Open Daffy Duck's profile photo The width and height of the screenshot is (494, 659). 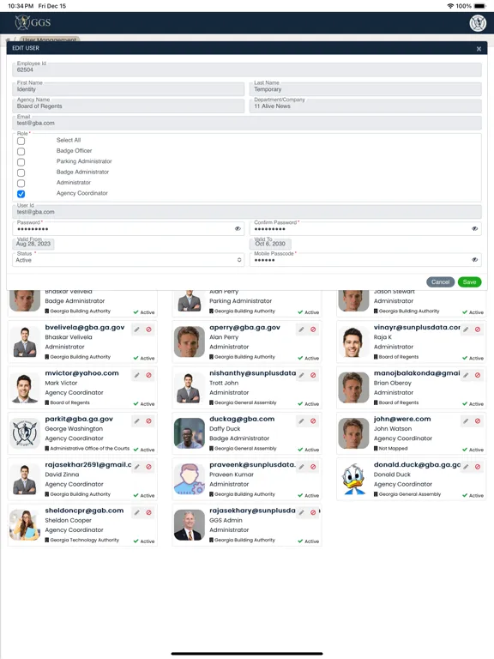189,433
